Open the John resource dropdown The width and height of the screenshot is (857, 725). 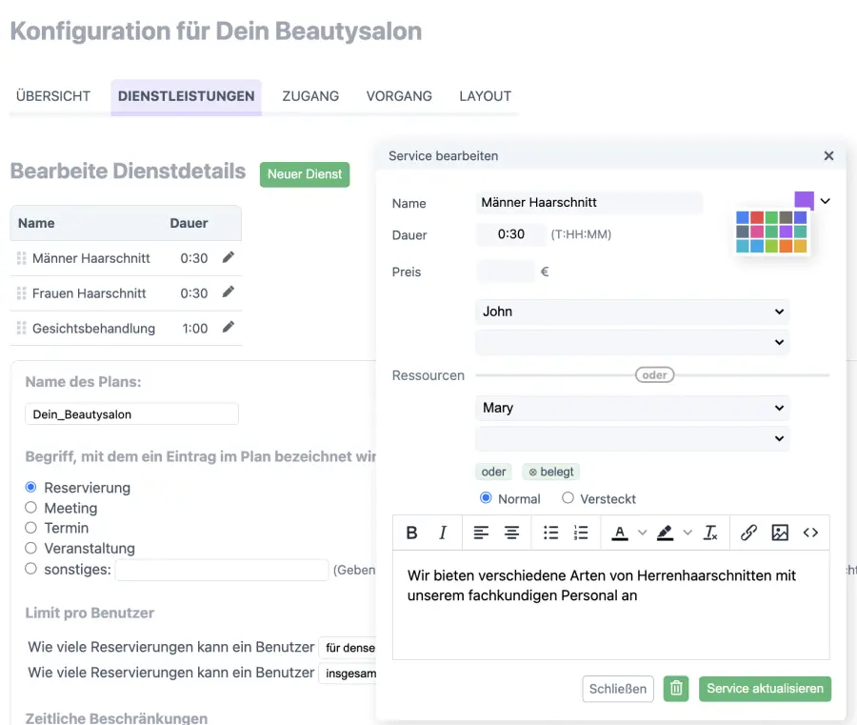click(x=631, y=312)
